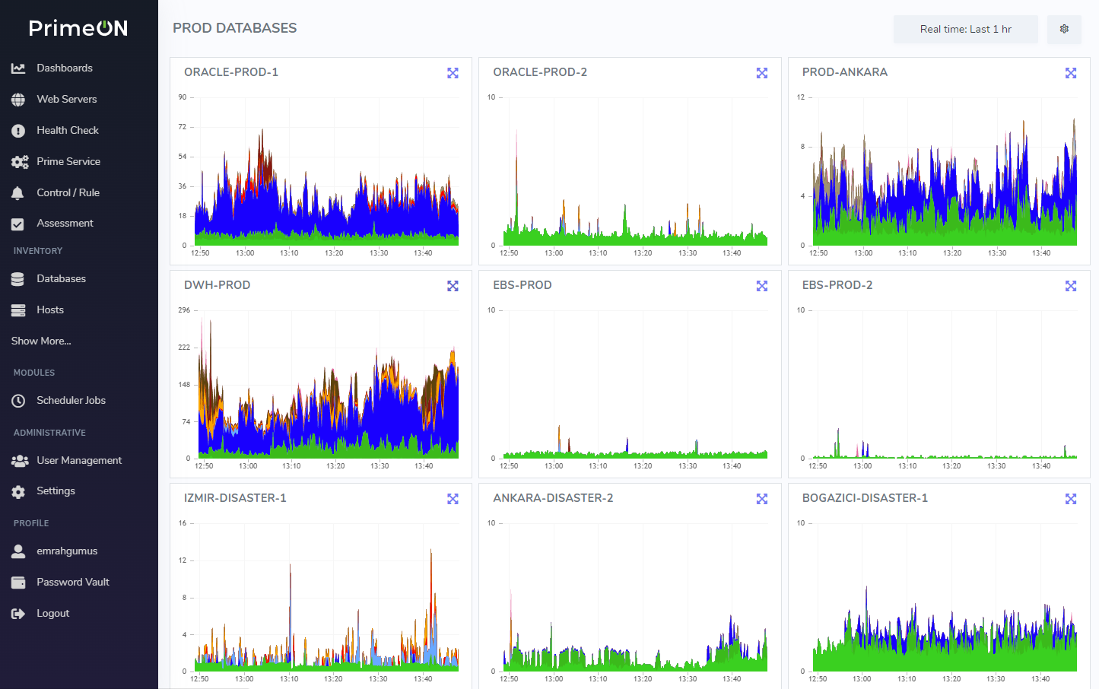Click the IZMIR-DISASTER-1 activity chart
1099x689 pixels.
pyautogui.click(x=326, y=597)
